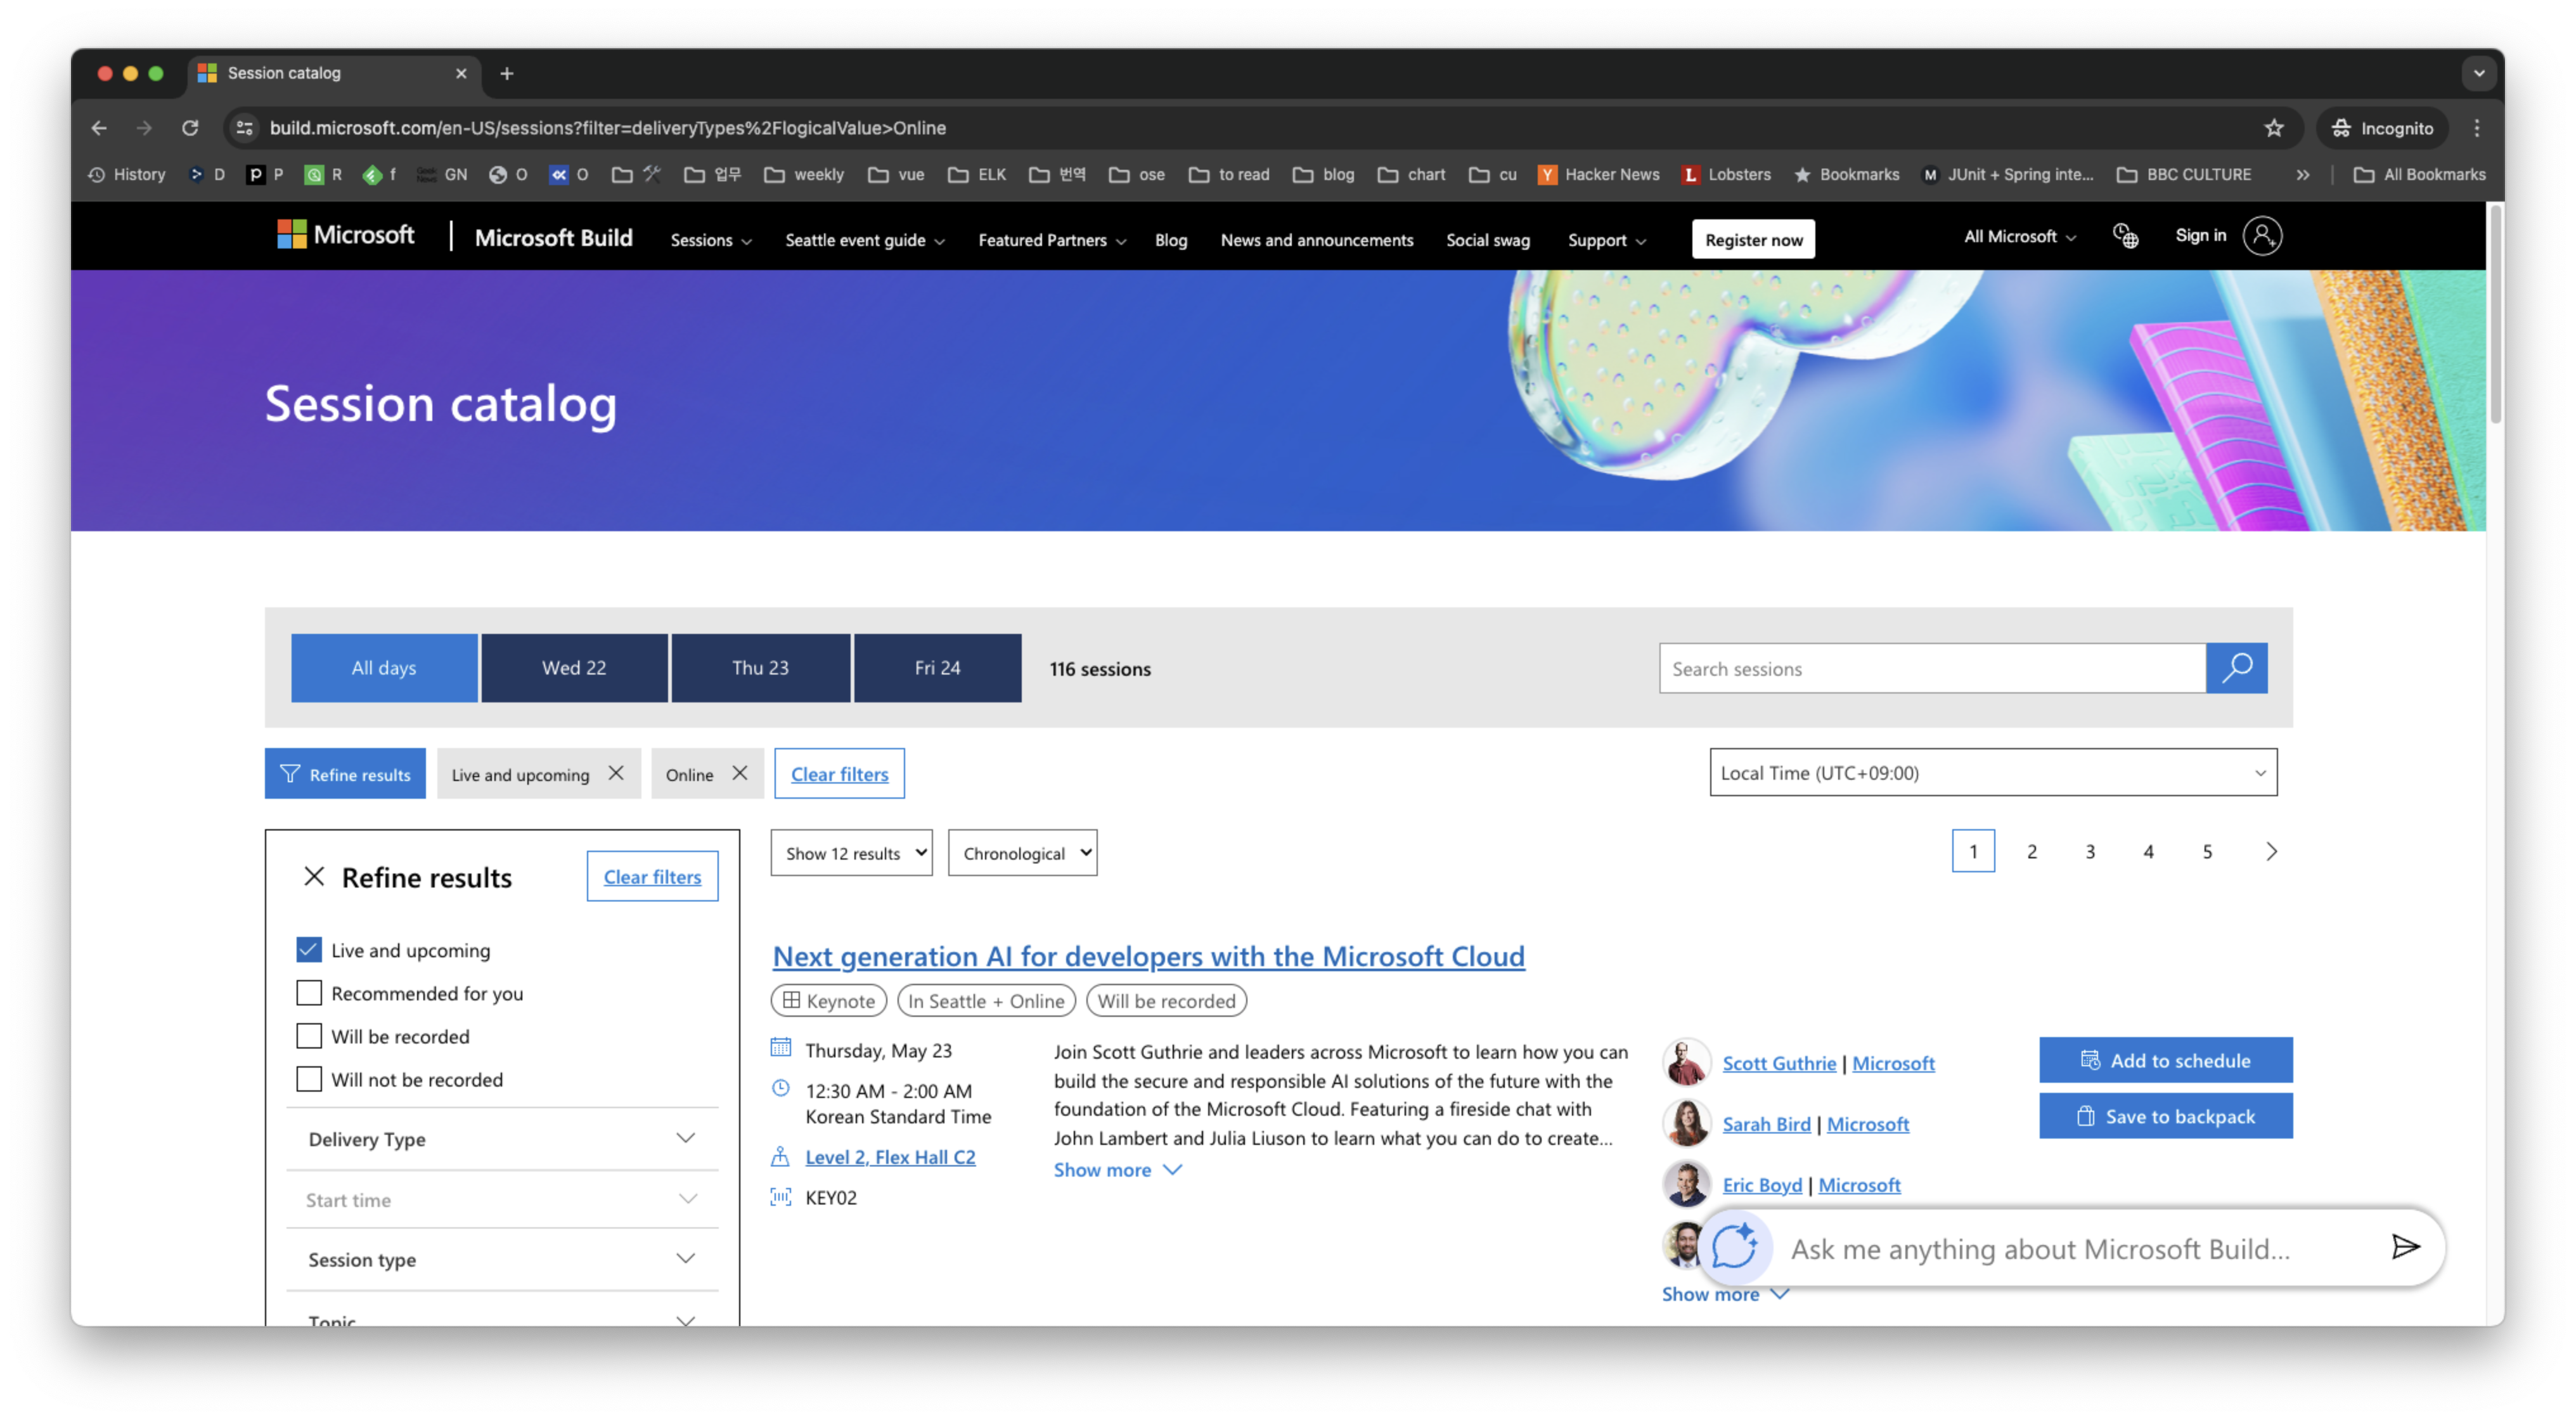Click the Refine results filter button
The height and width of the screenshot is (1420, 2576).
[x=345, y=773]
